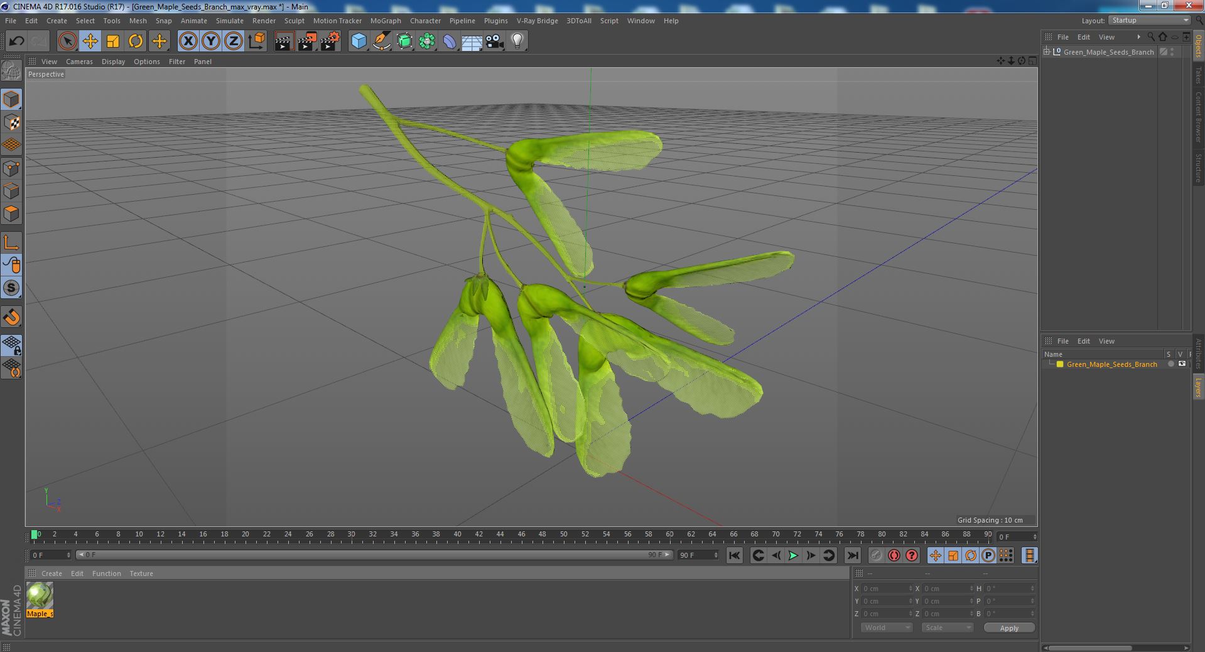
Task: Open the MoGraph menu
Action: [x=386, y=21]
